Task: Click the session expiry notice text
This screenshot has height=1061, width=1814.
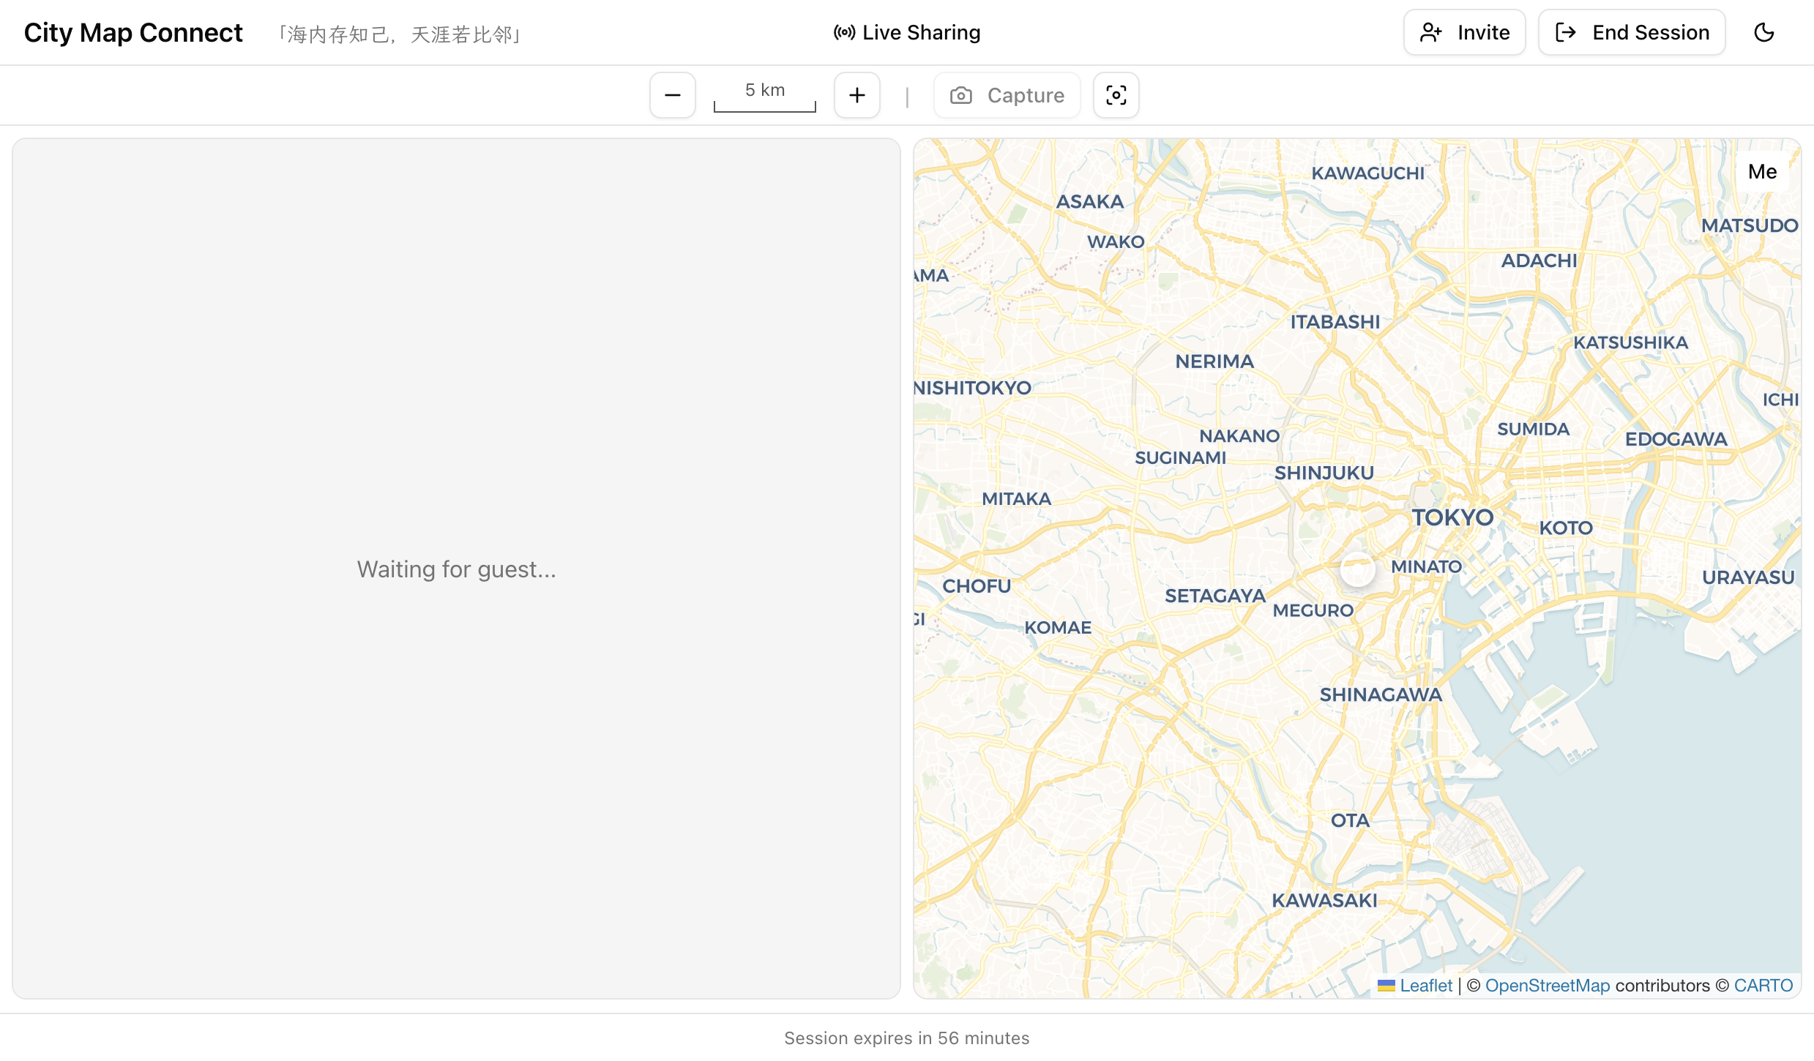Action: pos(906,1038)
